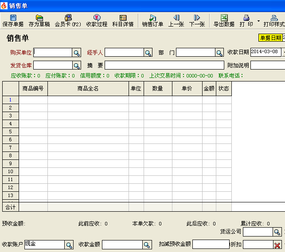Open the 收款日期 date dropdown

(x=284, y=52)
